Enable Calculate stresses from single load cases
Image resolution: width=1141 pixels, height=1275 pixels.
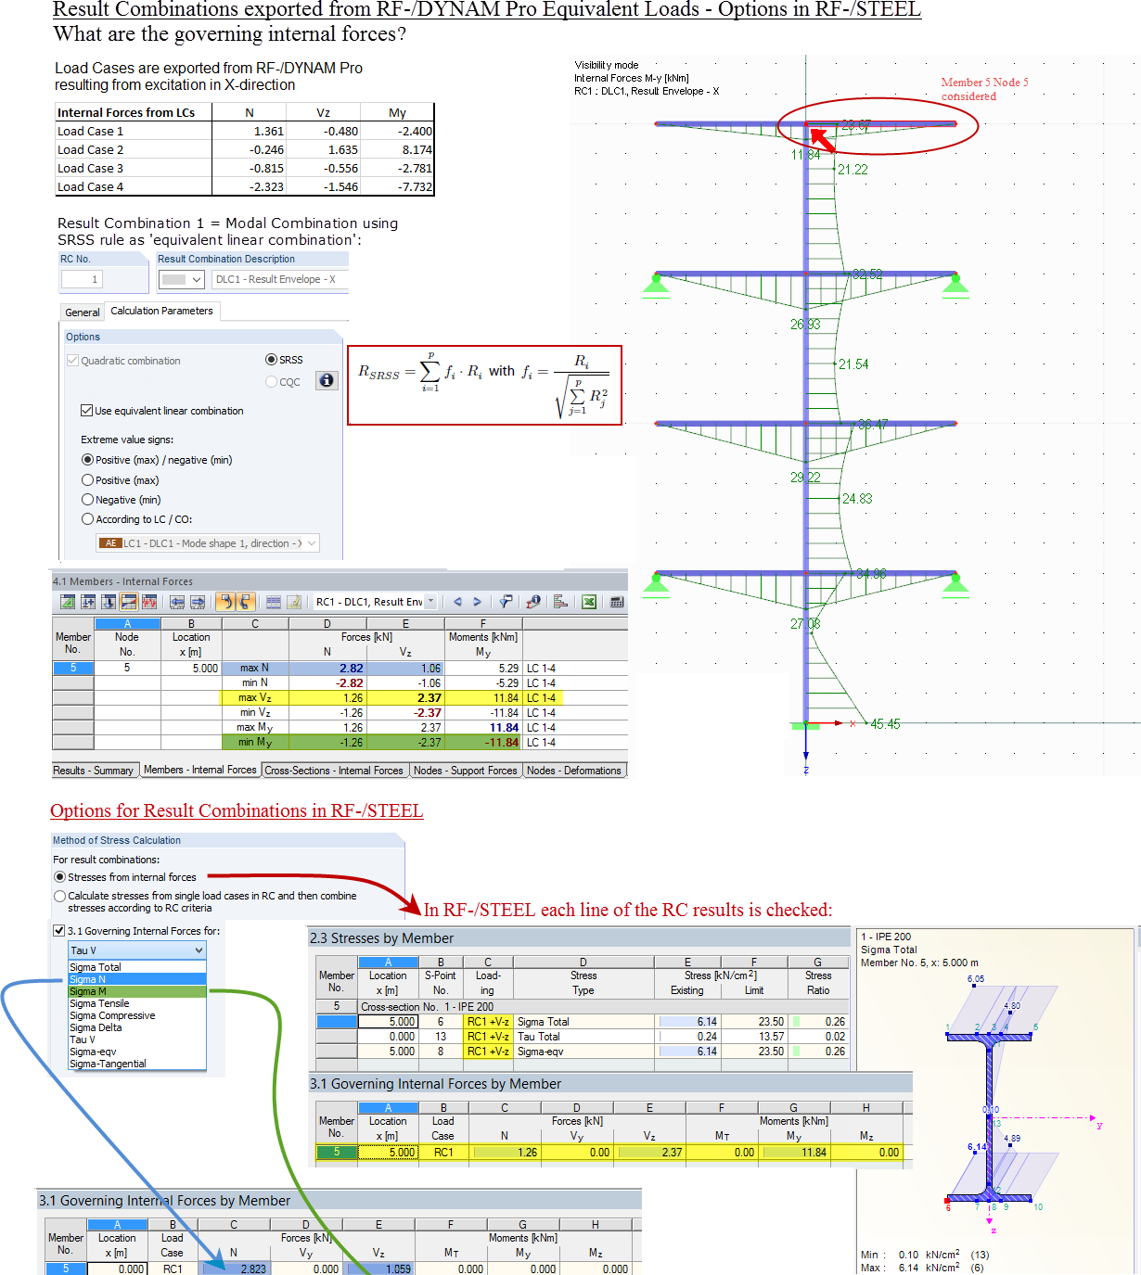(x=59, y=896)
